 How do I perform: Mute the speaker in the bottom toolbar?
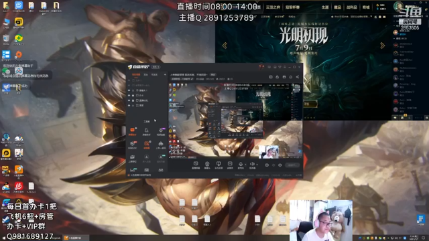pyautogui.click(x=252, y=164)
